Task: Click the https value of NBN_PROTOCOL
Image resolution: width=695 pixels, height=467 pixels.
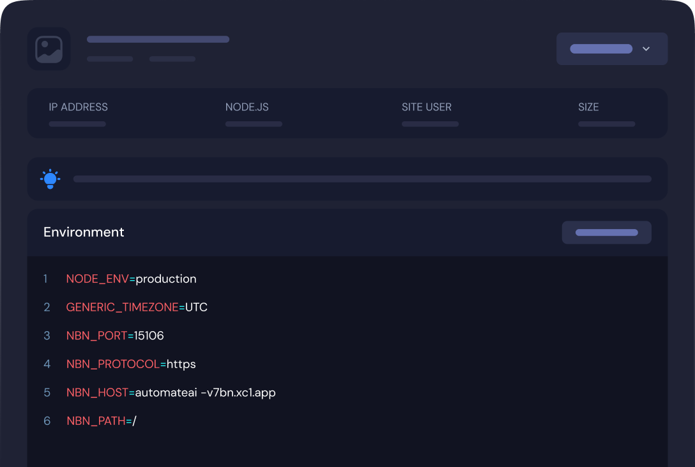Action: (181, 364)
